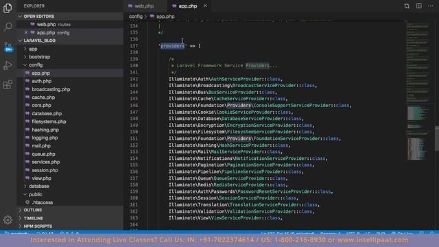
Task: Split the editor to the right
Action: [x=419, y=6]
